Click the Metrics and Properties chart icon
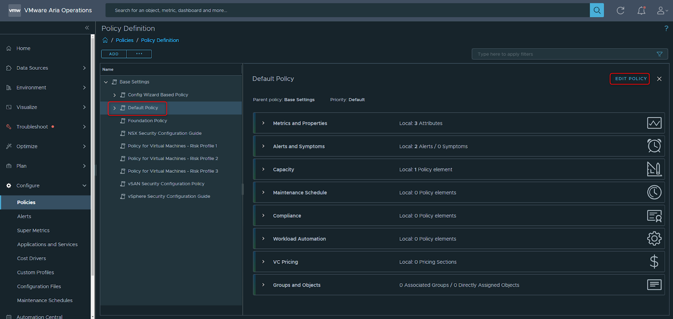The height and width of the screenshot is (319, 673). (654, 123)
